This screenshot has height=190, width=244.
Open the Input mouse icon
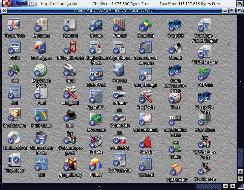pyautogui.click(x=70, y=70)
